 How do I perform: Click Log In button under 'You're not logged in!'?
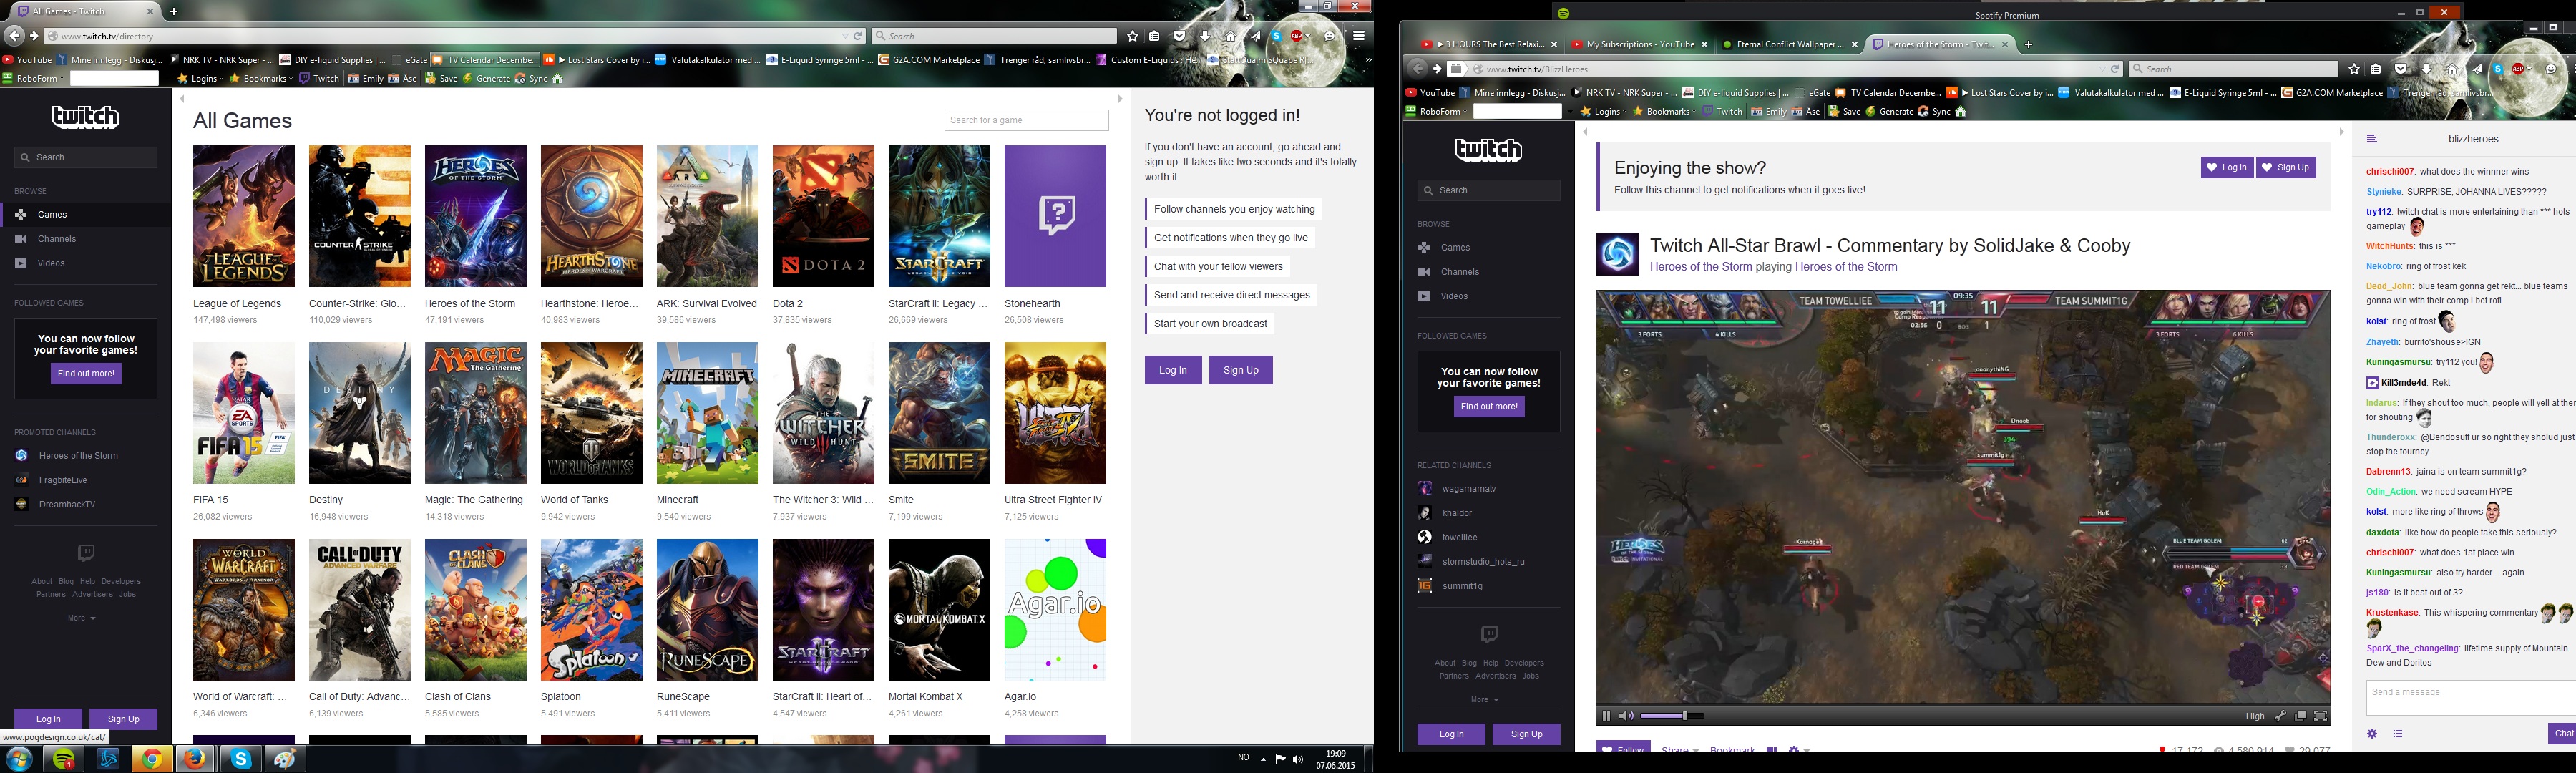(x=1173, y=370)
